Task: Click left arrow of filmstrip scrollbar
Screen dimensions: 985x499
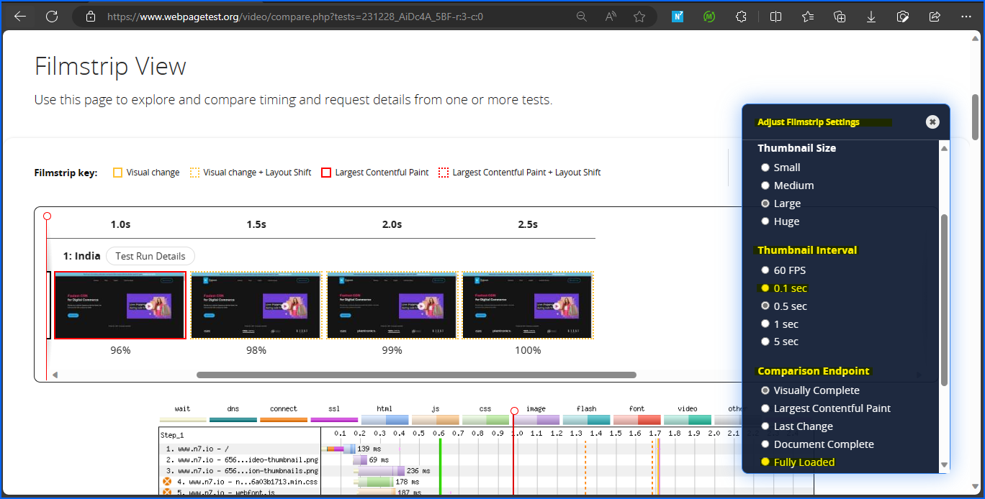Action: click(55, 375)
